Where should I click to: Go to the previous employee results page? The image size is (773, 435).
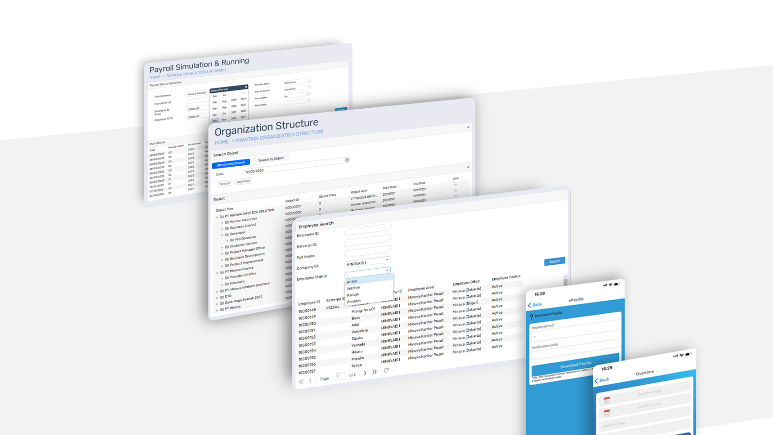[x=311, y=380]
